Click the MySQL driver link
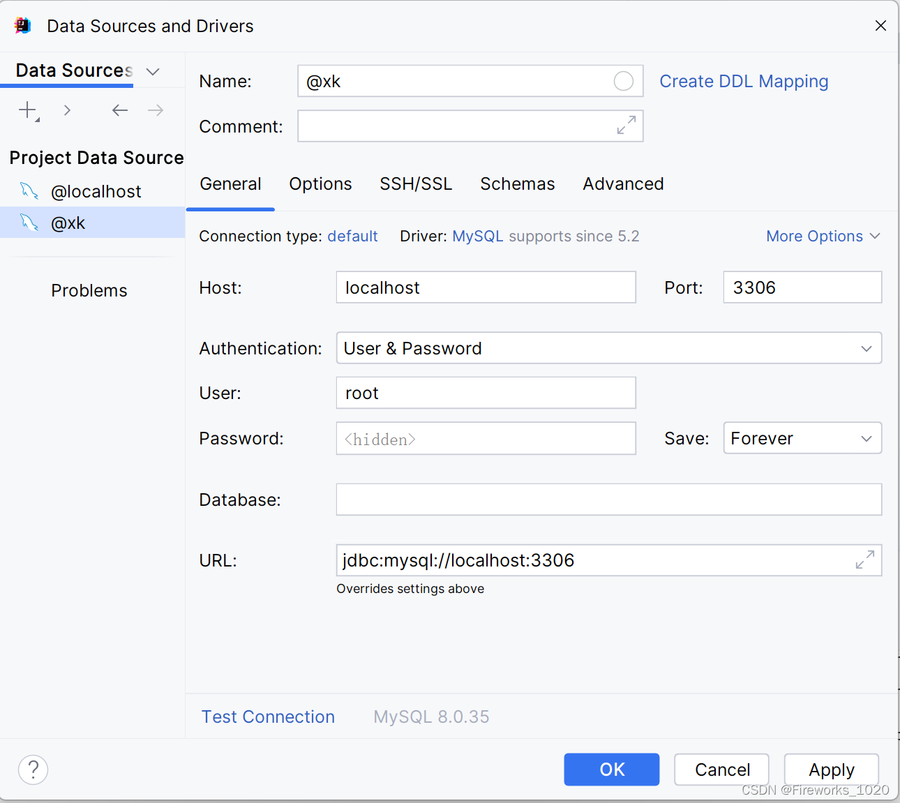 click(478, 236)
